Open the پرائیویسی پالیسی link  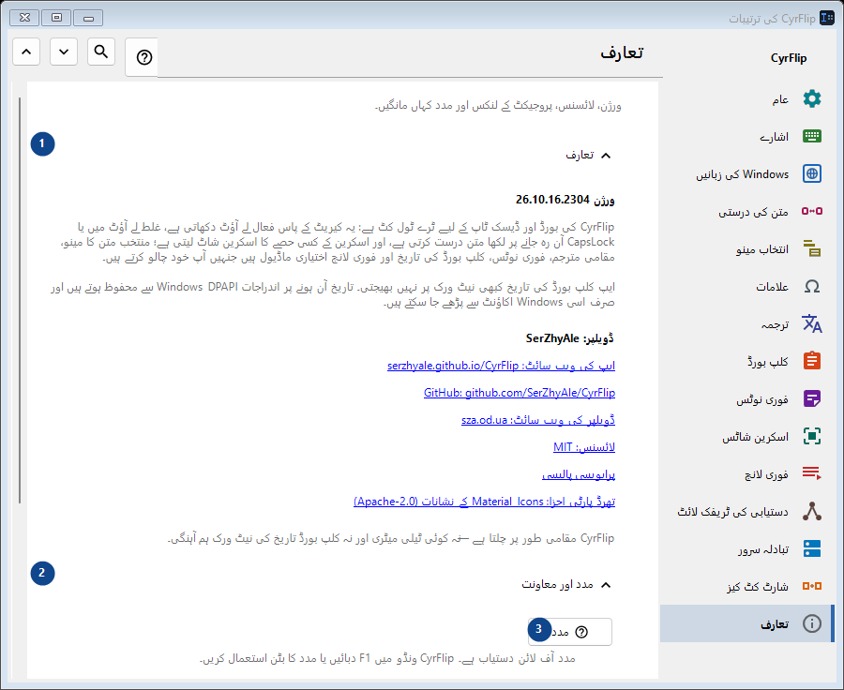pyautogui.click(x=579, y=474)
